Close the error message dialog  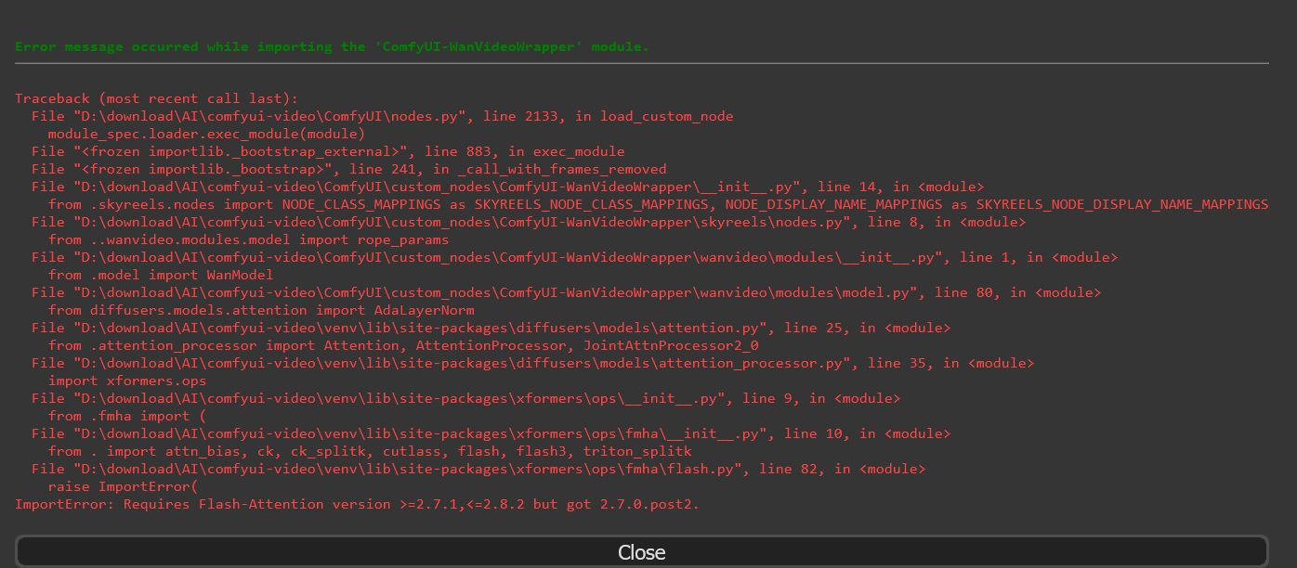coord(641,551)
